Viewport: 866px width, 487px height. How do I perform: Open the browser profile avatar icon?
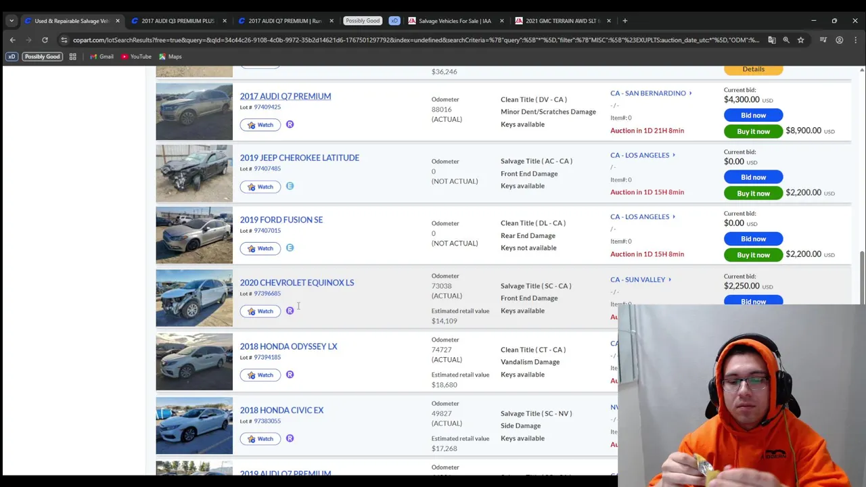click(839, 40)
